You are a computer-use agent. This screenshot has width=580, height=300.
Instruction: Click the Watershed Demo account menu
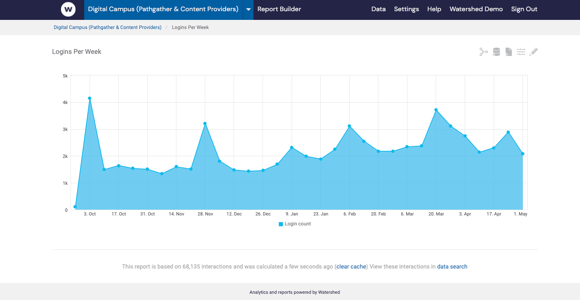pos(476,9)
